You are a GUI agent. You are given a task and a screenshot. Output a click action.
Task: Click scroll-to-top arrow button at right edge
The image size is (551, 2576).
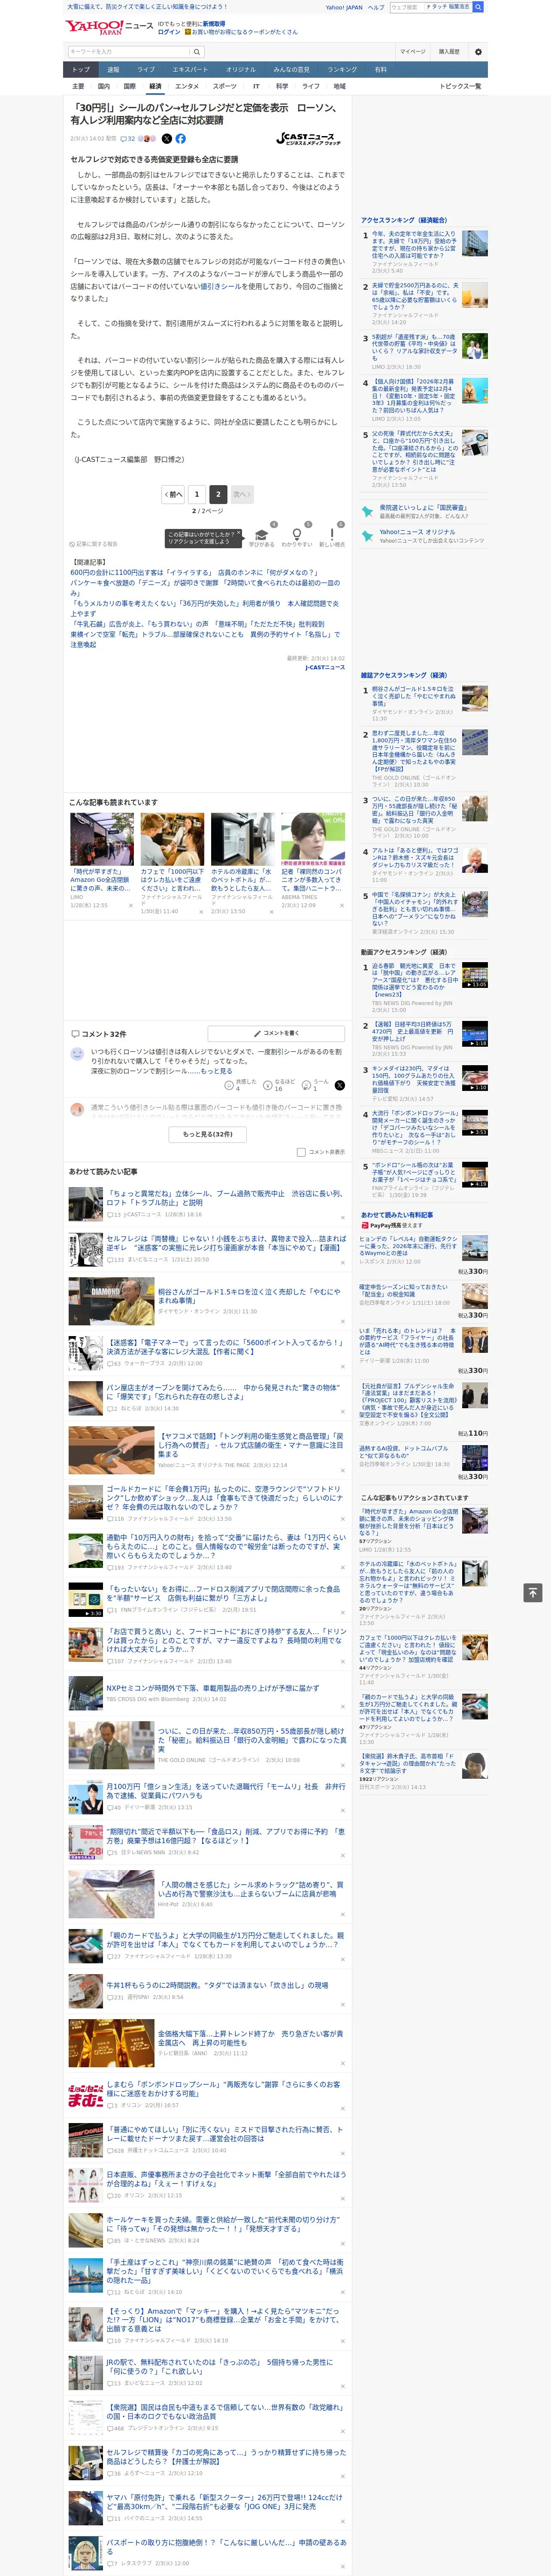pos(533,1593)
